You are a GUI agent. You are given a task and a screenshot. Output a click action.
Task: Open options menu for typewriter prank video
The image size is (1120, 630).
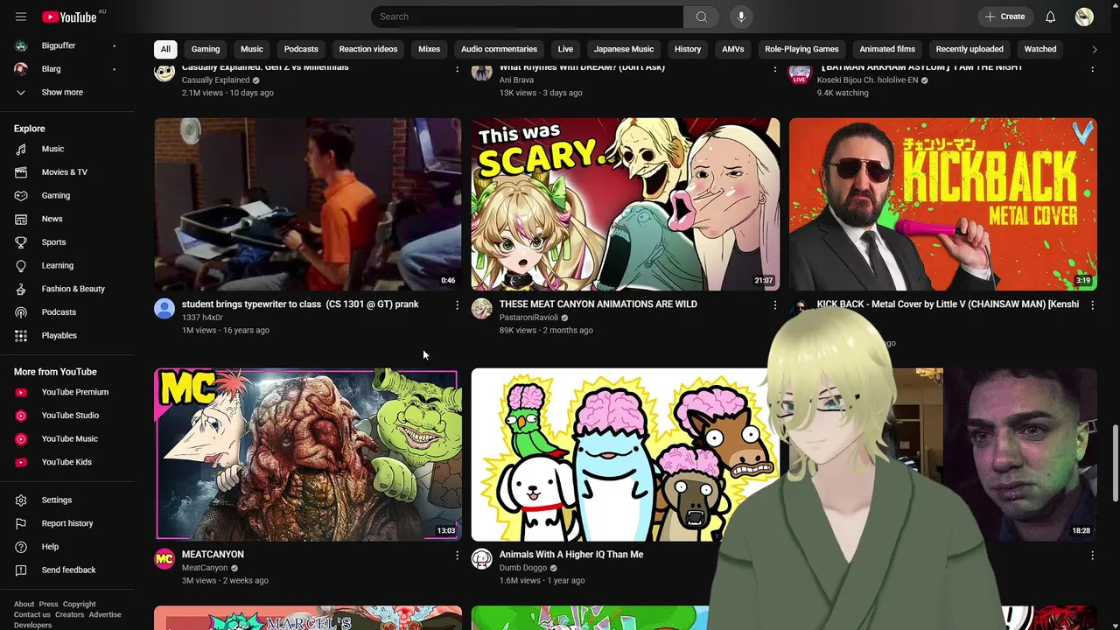[x=457, y=304]
